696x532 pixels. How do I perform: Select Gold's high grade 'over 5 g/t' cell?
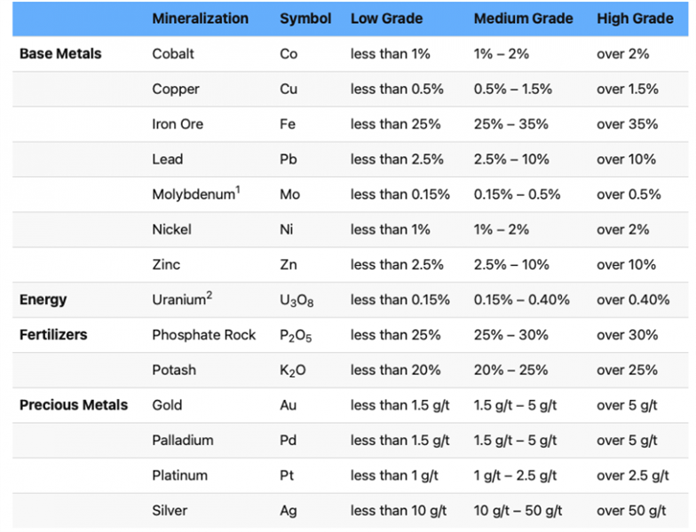[627, 405]
